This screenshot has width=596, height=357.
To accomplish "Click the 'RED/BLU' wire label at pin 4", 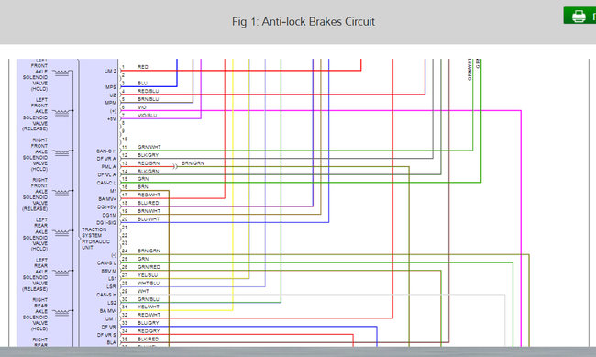I will pos(149,91).
